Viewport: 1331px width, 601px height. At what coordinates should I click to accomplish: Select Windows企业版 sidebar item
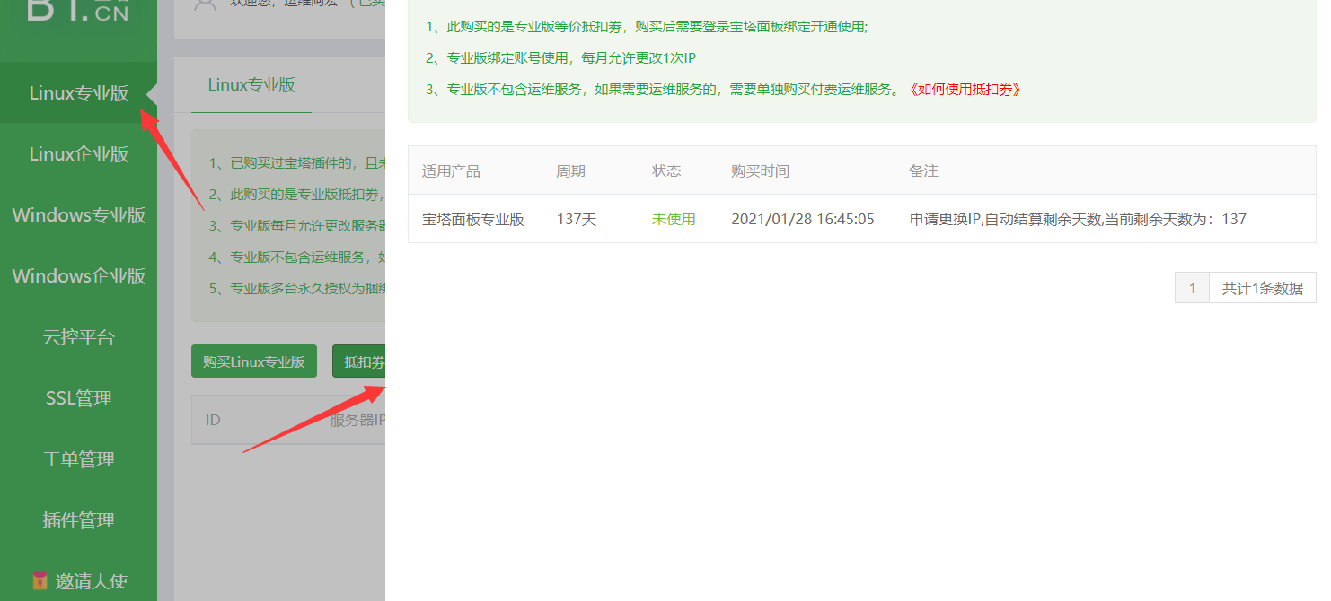click(79, 276)
